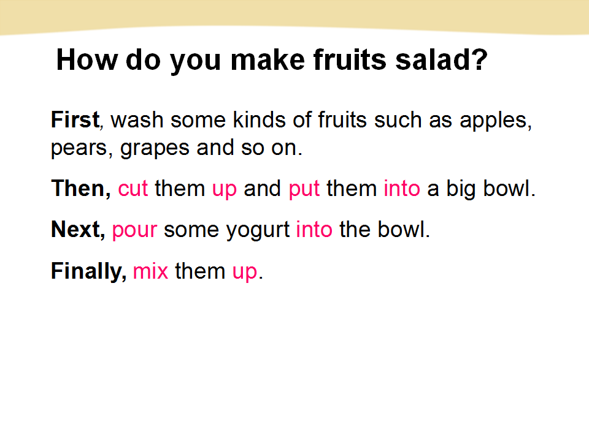Click red "into" before "a big bowl"
Screen dimensions: 589x441
coord(402,189)
